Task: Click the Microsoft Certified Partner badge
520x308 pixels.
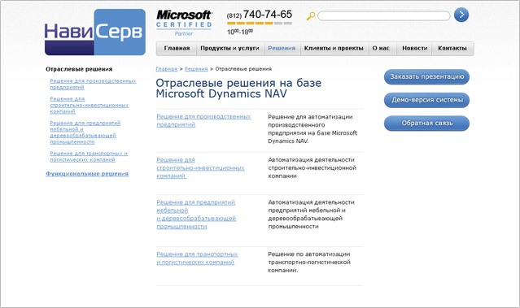Action: [x=184, y=23]
